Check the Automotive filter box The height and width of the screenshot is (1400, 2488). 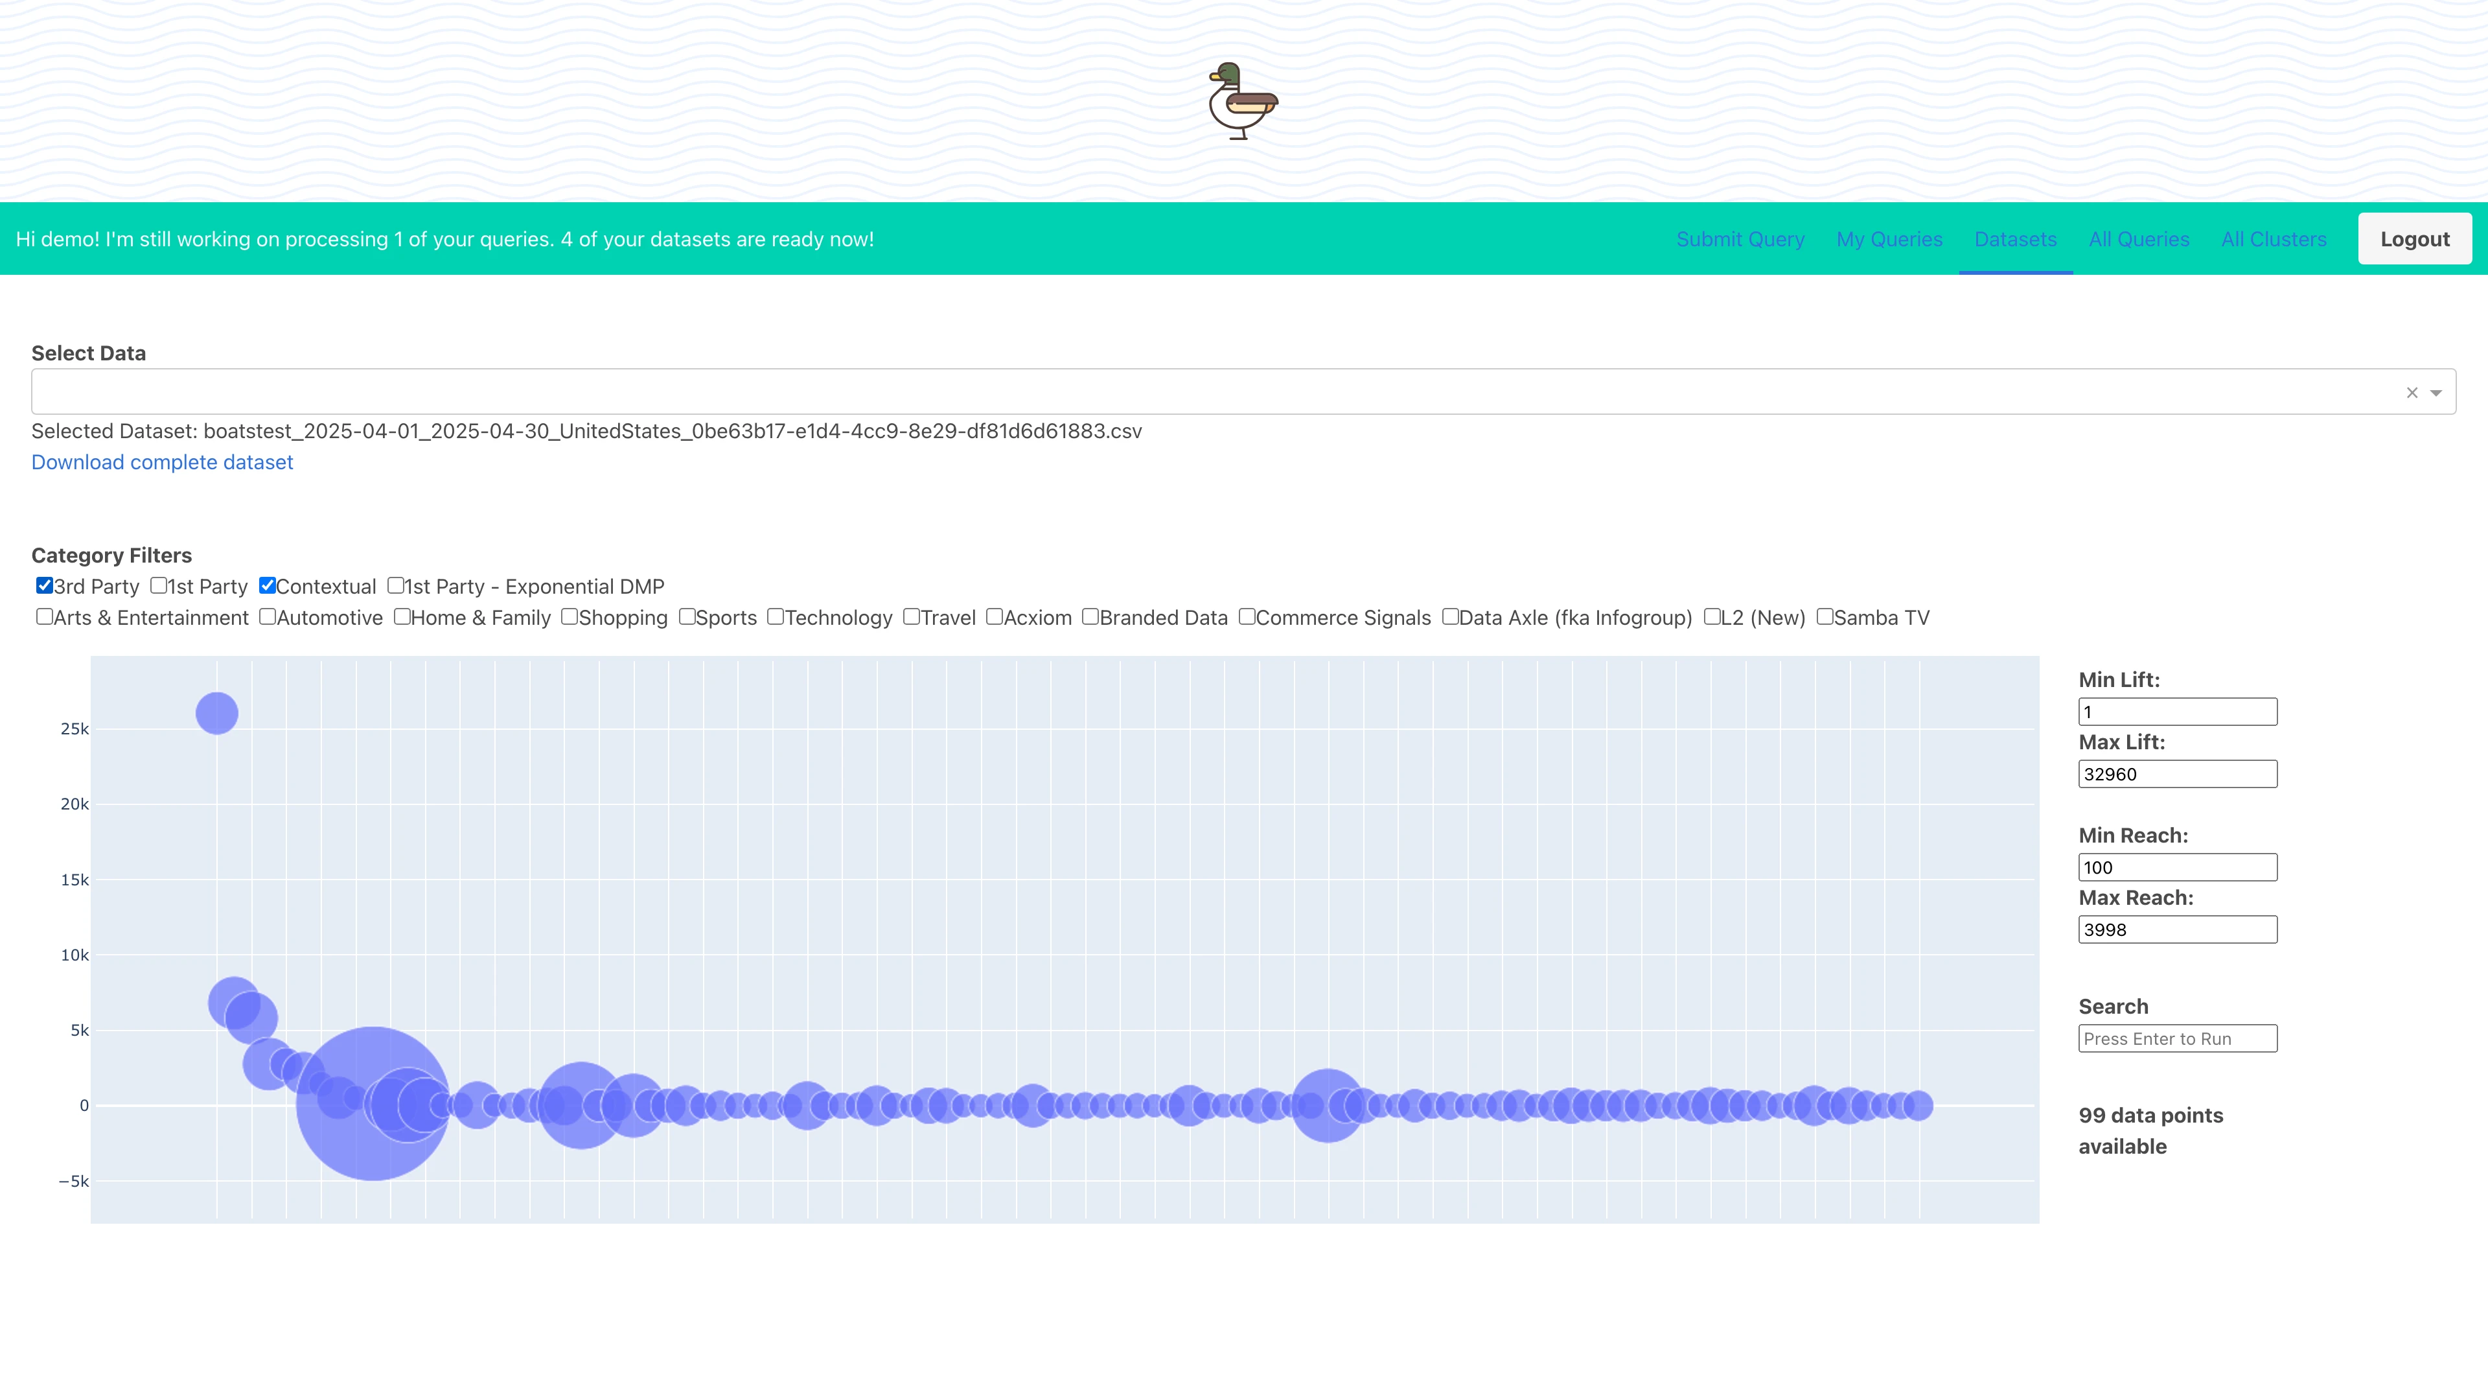pyautogui.click(x=268, y=616)
